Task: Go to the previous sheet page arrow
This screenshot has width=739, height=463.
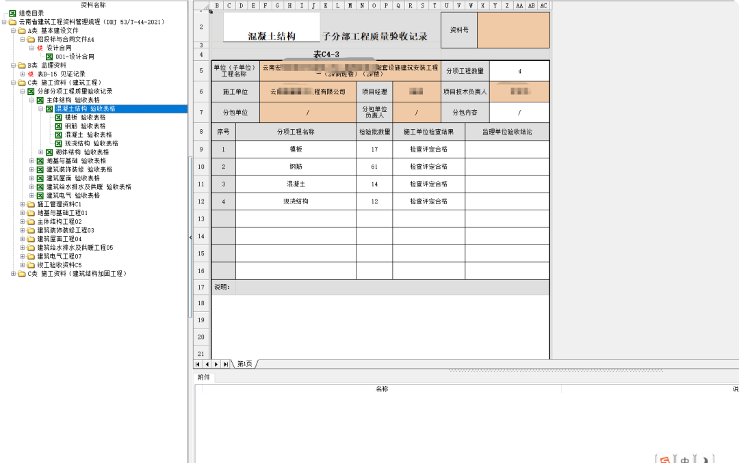Action: pyautogui.click(x=207, y=364)
